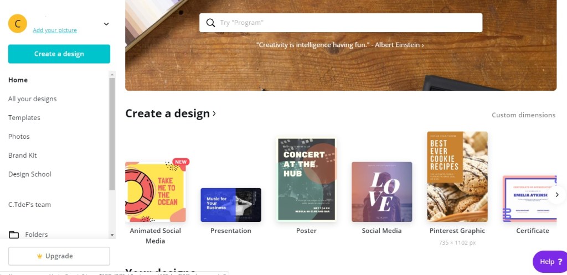567x275 pixels.
Task: Go to Templates in the sidebar
Action: [24, 118]
